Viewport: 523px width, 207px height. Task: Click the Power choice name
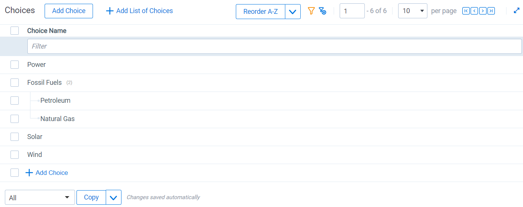pyautogui.click(x=36, y=65)
